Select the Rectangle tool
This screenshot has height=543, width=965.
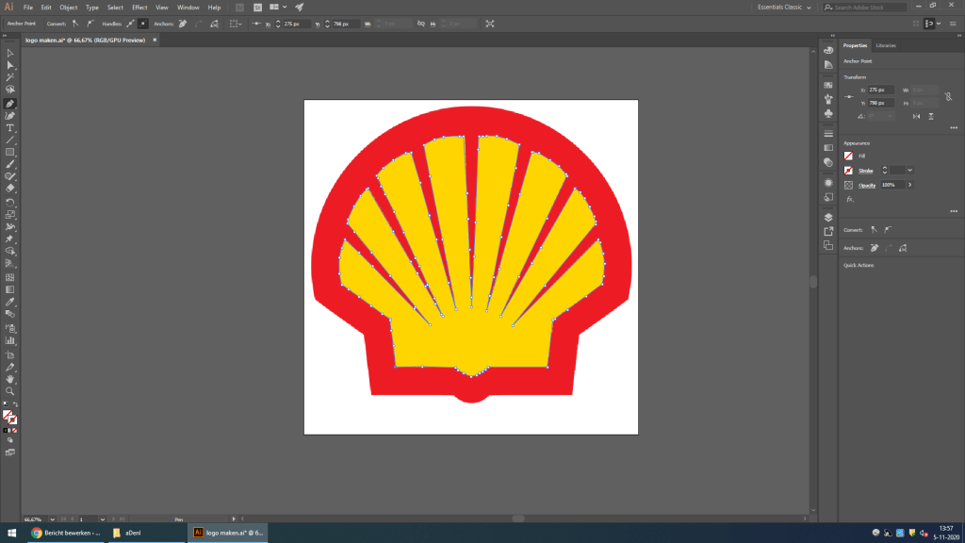click(10, 152)
